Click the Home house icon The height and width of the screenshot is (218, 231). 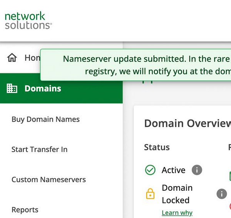pos(12,58)
